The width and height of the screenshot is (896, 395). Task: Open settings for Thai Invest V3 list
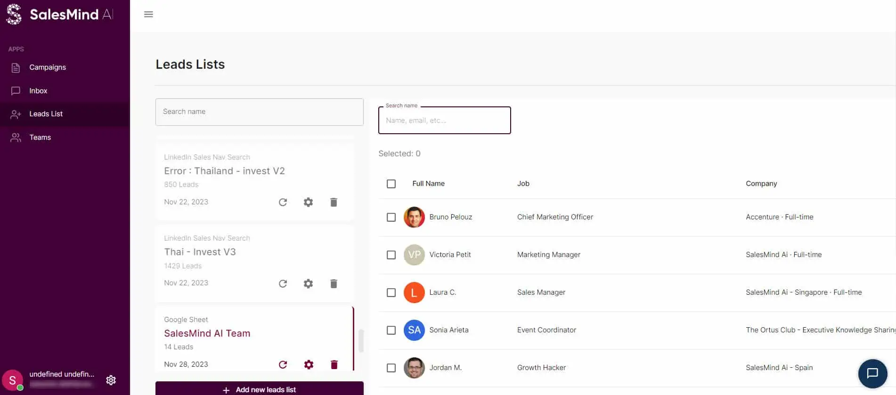(308, 283)
